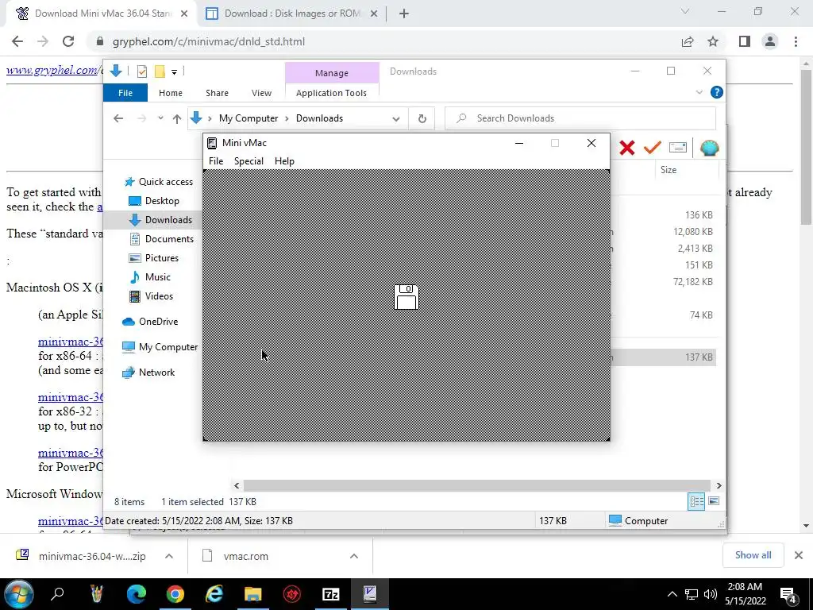Viewport: 813px width, 610px height.
Task: Open the Help menu in Mini vMac
Action: coord(284,160)
